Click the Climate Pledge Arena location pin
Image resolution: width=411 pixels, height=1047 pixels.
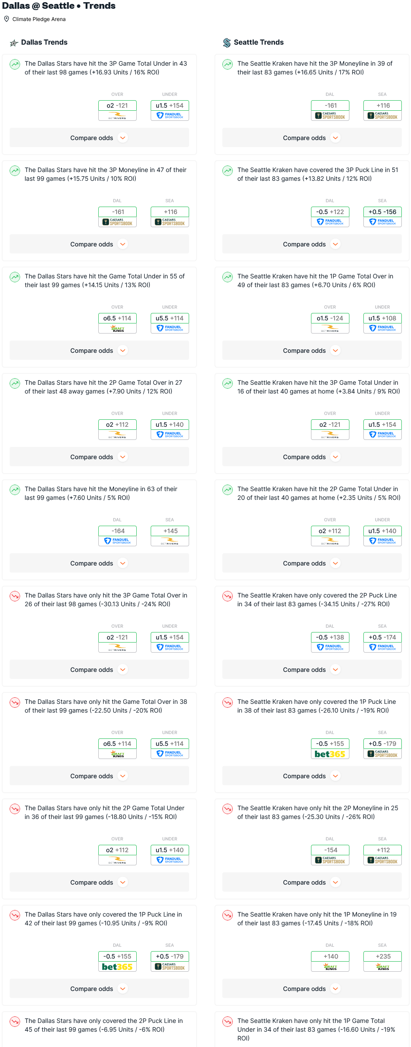(7, 19)
